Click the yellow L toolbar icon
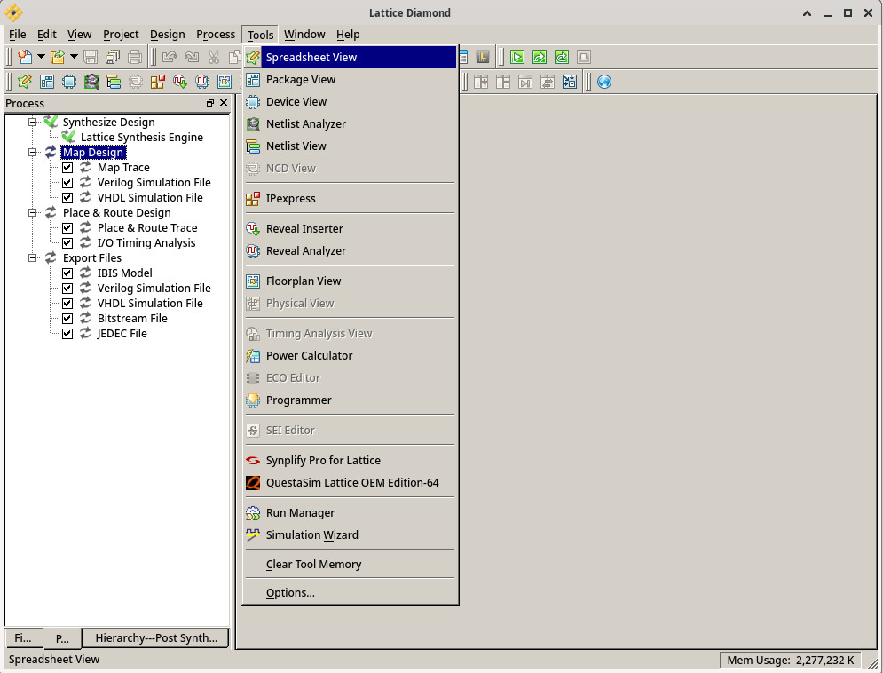This screenshot has width=883, height=673. point(483,57)
